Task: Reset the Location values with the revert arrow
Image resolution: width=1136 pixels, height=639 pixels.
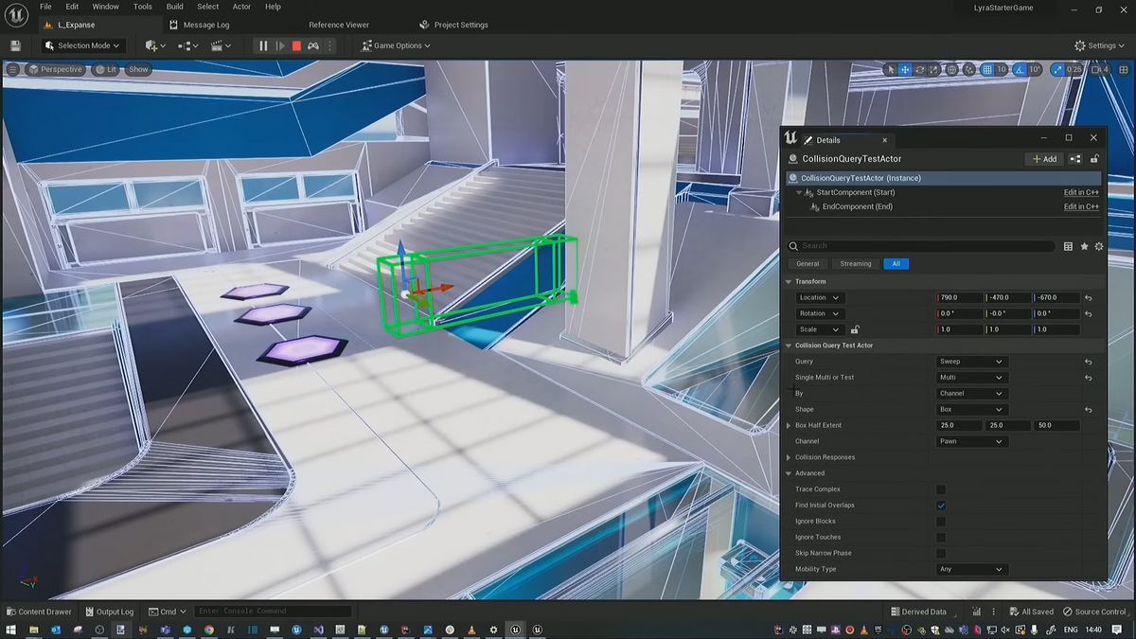Action: [1088, 297]
